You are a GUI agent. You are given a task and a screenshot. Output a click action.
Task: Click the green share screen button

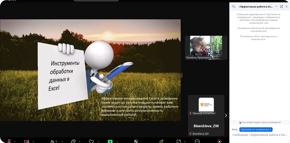(x=110, y=142)
